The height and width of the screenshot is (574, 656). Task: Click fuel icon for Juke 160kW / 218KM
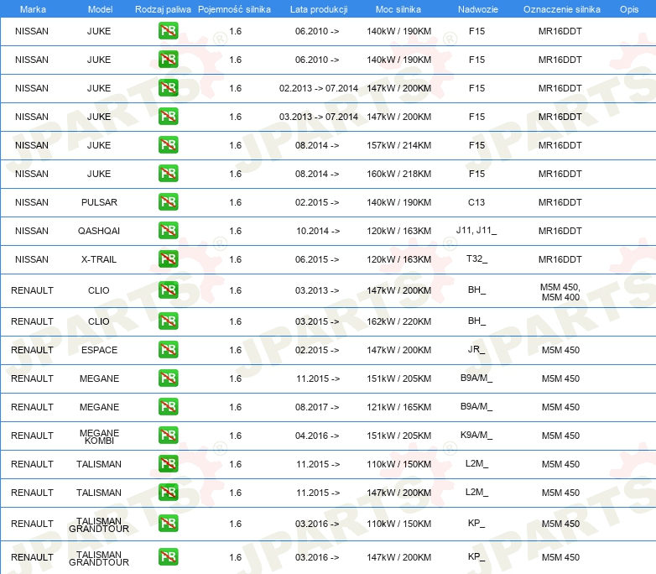coord(168,174)
